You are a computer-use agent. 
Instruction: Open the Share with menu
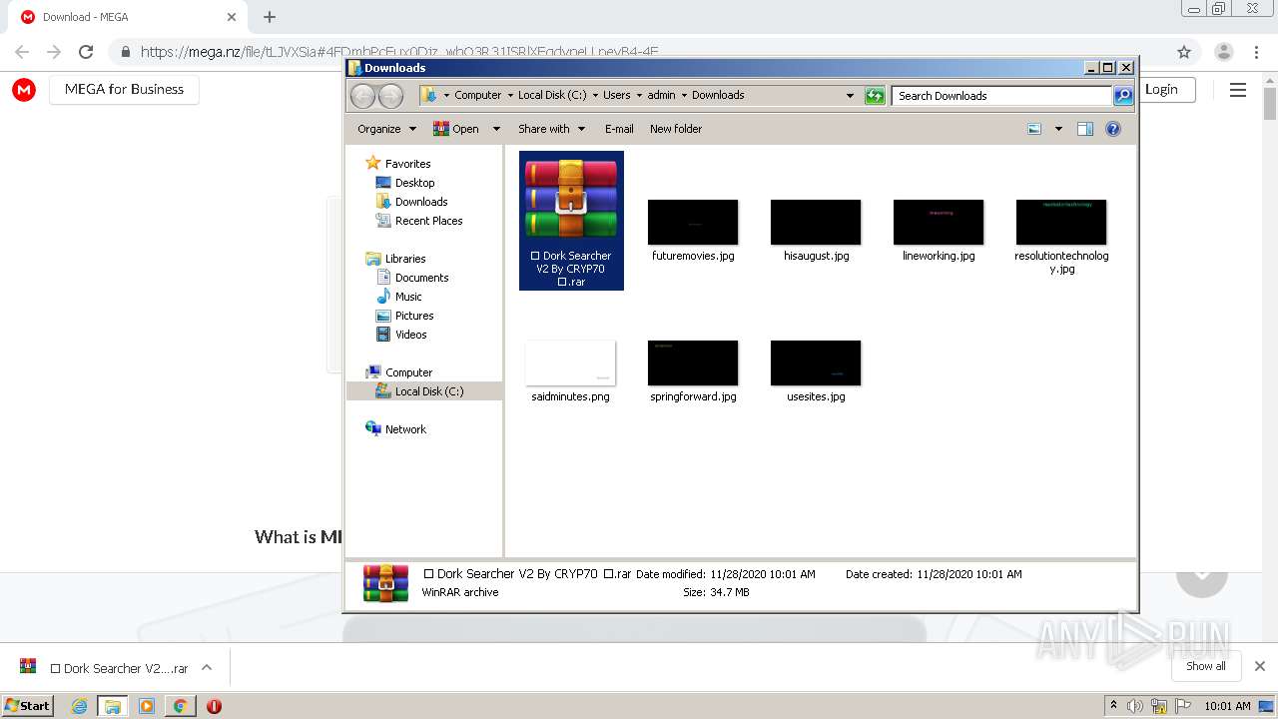point(550,129)
